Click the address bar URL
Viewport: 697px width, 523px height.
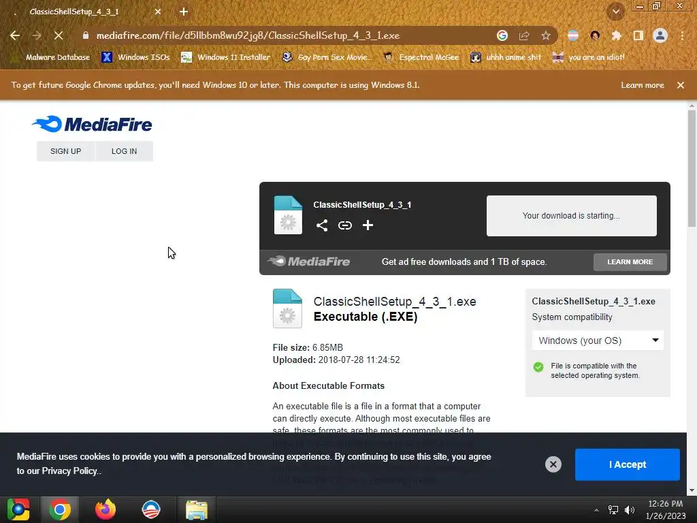[248, 35]
